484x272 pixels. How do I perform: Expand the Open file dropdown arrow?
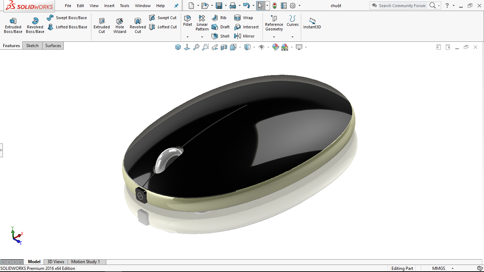coord(212,6)
